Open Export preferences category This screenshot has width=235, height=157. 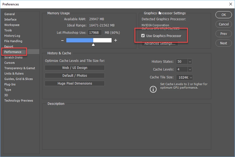[9, 46]
